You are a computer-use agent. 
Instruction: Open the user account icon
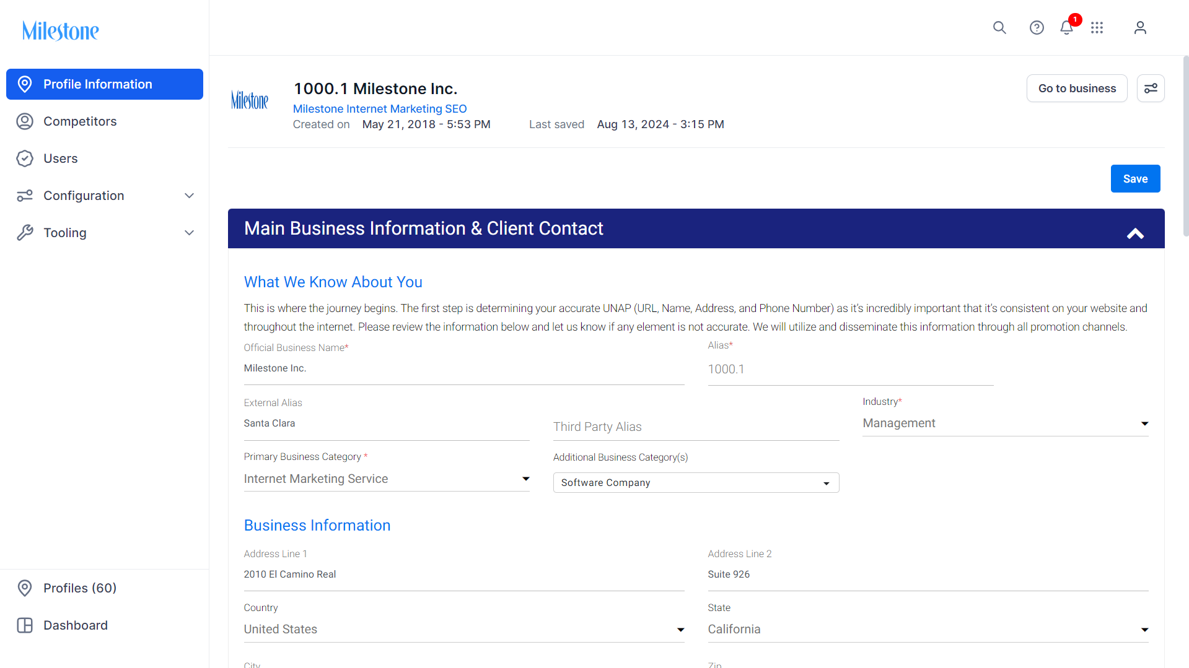(x=1140, y=28)
